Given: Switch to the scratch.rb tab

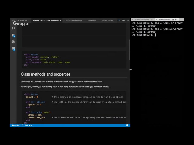Looking at the screenshot, I should 92,21.
